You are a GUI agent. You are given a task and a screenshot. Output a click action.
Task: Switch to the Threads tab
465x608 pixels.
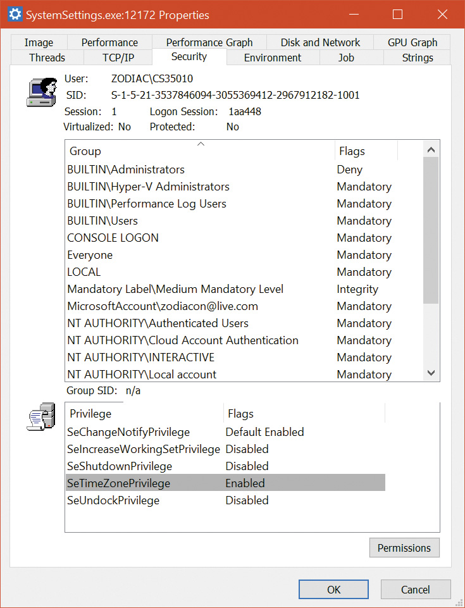tap(47, 58)
